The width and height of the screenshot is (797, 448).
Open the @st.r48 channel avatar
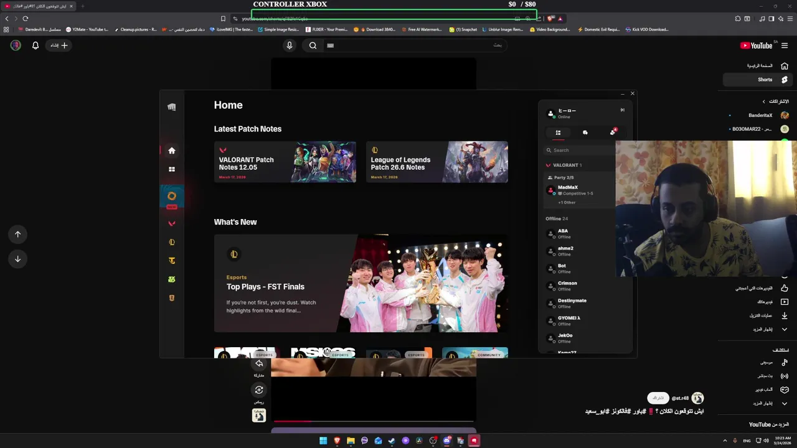point(697,398)
